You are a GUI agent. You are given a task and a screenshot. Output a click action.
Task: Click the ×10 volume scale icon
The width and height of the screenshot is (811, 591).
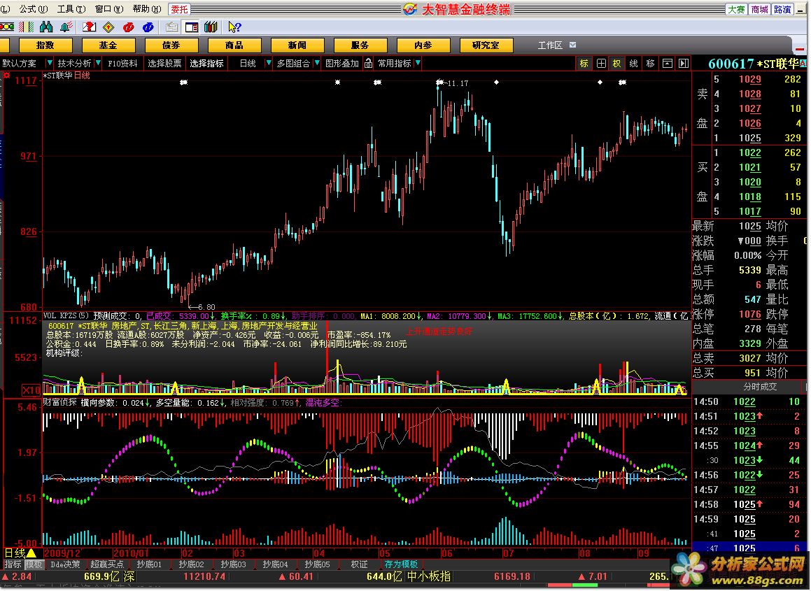click(31, 390)
